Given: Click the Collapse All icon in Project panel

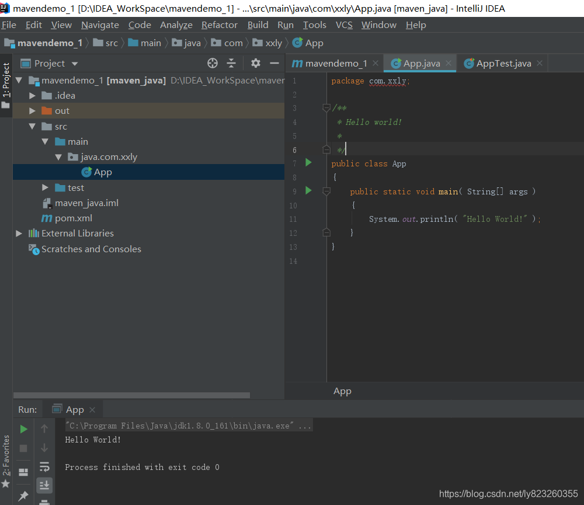Looking at the screenshot, I should coord(231,63).
